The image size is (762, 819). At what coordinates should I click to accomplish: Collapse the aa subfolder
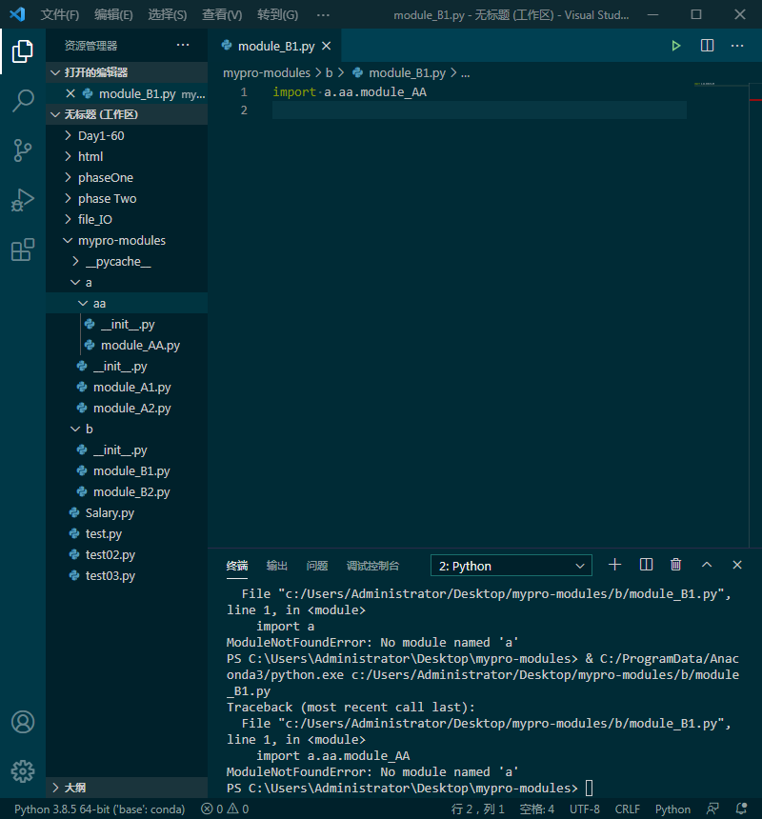pyautogui.click(x=127, y=303)
